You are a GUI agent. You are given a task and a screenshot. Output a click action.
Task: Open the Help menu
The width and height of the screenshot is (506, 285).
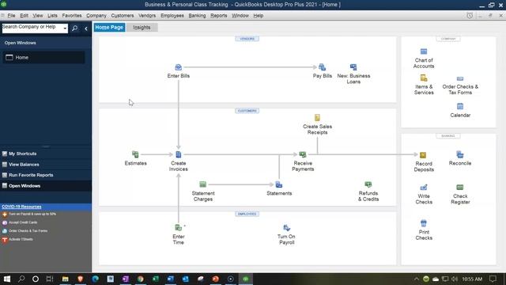click(259, 16)
